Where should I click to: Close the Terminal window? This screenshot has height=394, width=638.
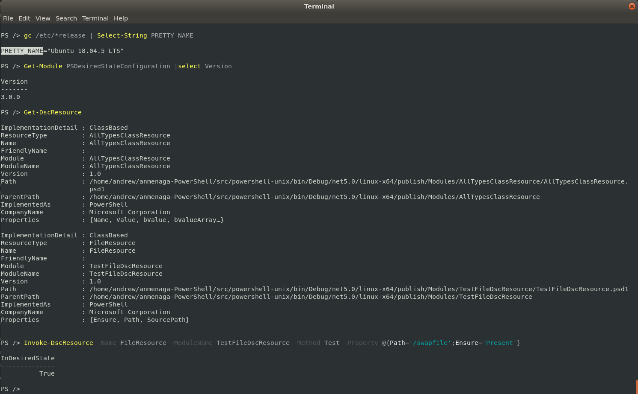[x=632, y=6]
